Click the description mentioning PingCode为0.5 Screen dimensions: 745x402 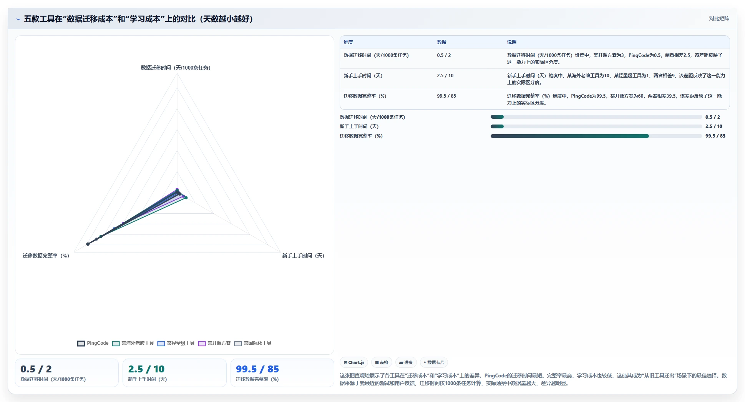(x=615, y=59)
